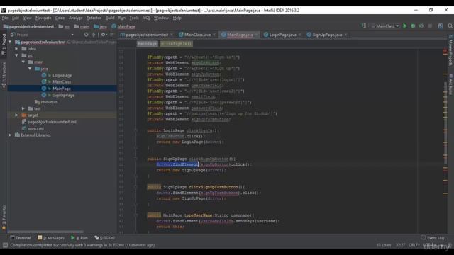Expand the .idea folder node

click(17, 49)
